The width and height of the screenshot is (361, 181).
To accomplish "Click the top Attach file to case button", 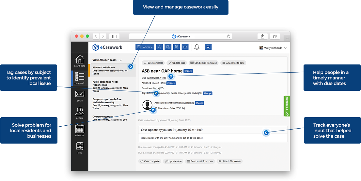I will (x=233, y=63).
